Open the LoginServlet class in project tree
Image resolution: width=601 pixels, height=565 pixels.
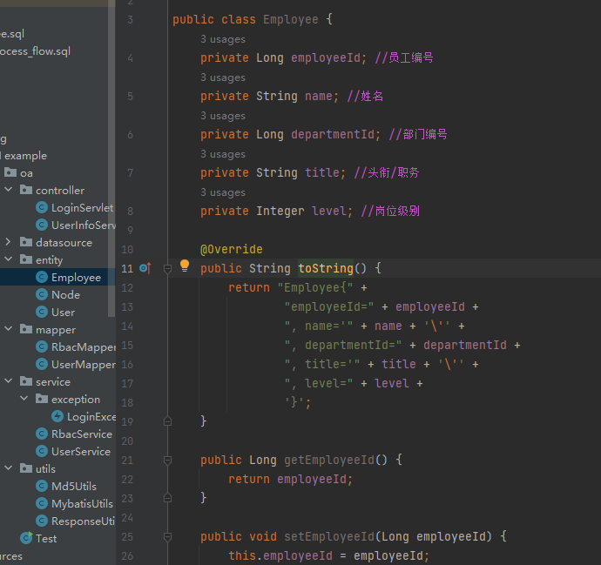(82, 207)
